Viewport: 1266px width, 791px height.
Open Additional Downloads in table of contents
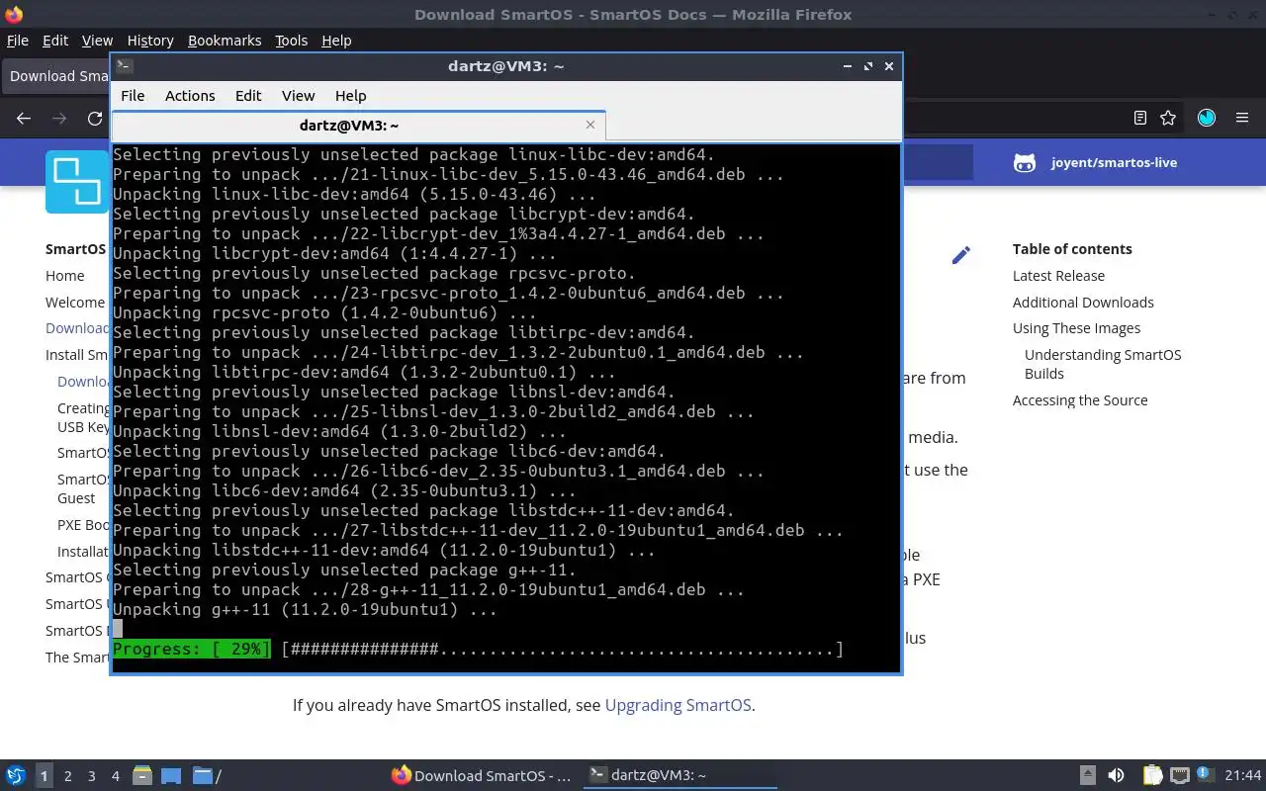(x=1083, y=303)
